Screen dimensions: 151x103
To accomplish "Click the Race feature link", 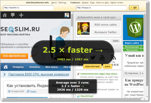I will [92, 3].
